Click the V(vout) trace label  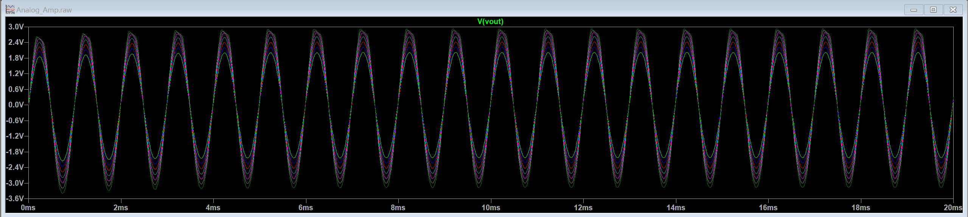[490, 21]
